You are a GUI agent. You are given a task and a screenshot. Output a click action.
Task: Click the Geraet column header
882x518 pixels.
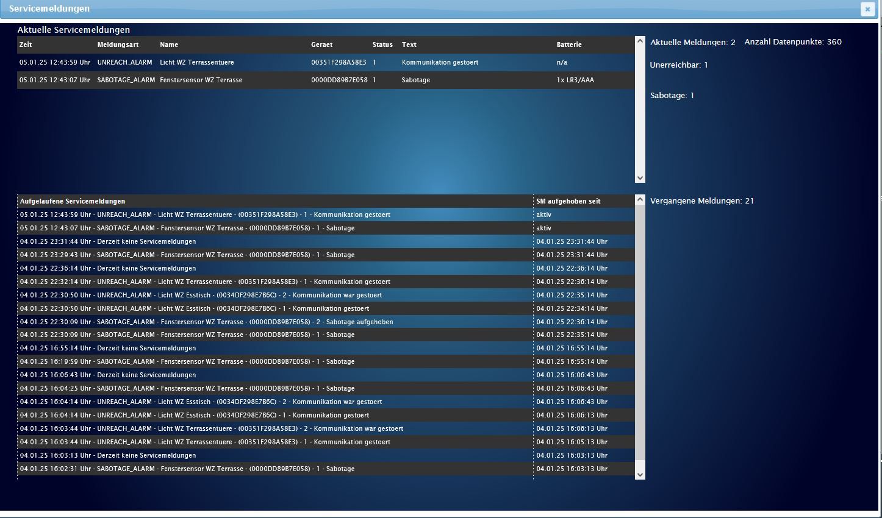[x=321, y=44]
